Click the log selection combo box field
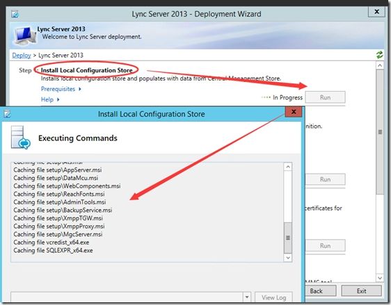This screenshot has height=305, width=391. coord(130,297)
